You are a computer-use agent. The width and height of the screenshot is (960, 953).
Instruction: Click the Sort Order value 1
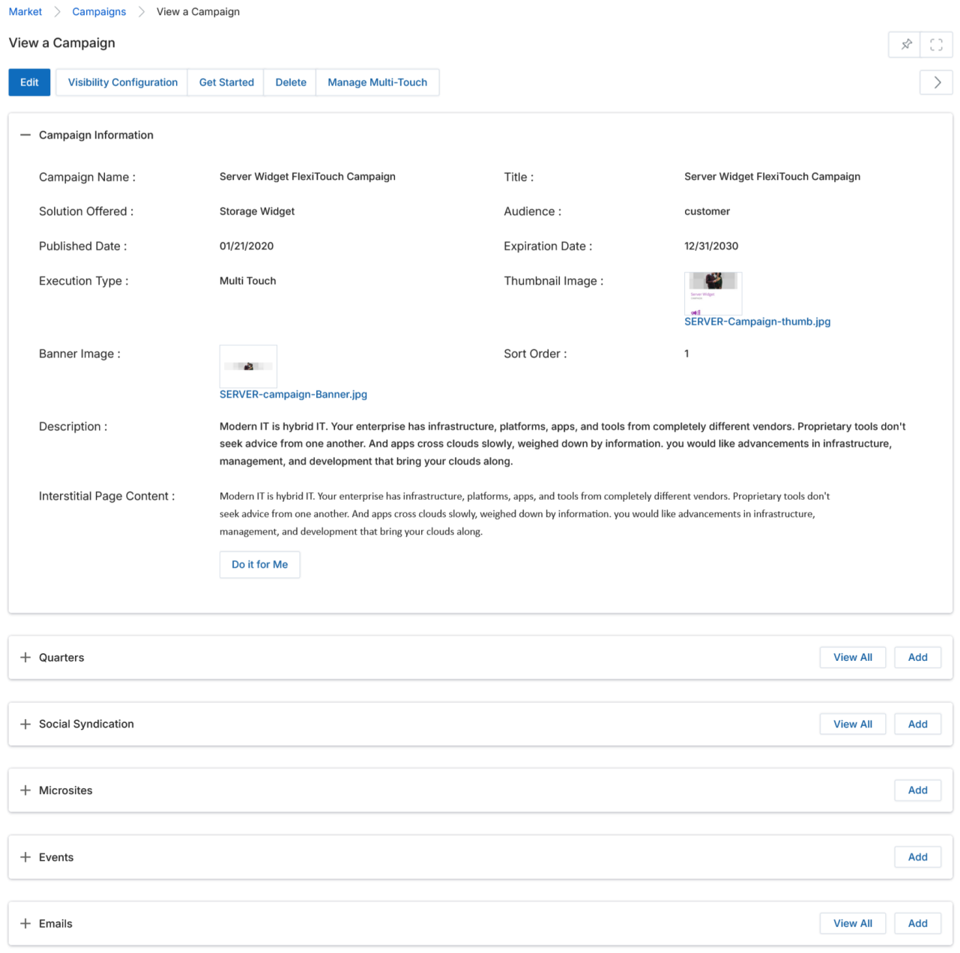(686, 354)
